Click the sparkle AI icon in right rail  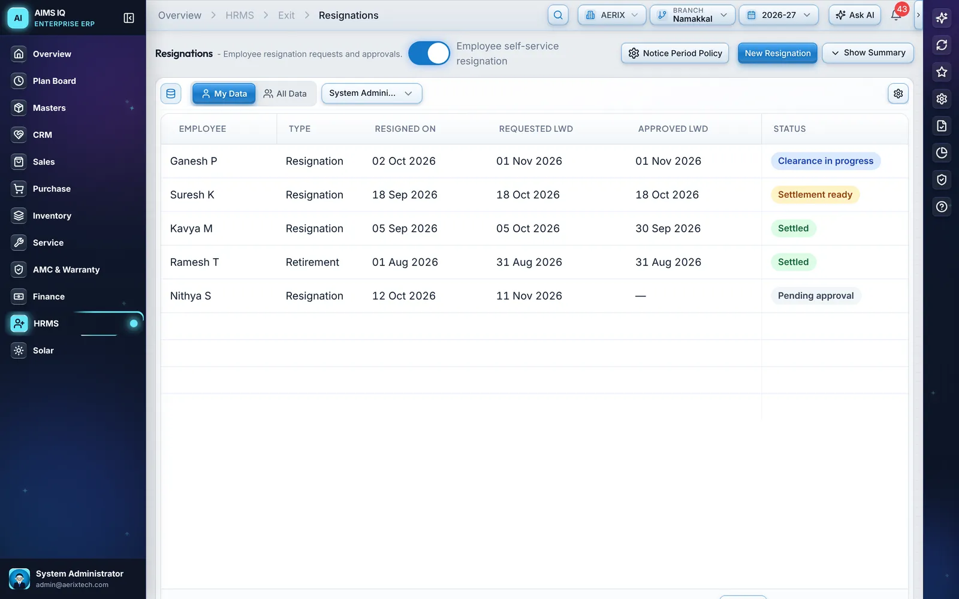point(942,18)
